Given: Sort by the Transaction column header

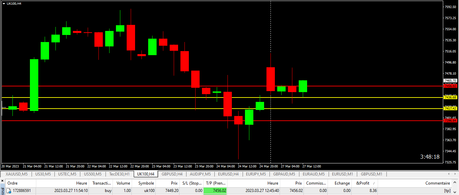Looking at the screenshot, I should pyautogui.click(x=101, y=183).
